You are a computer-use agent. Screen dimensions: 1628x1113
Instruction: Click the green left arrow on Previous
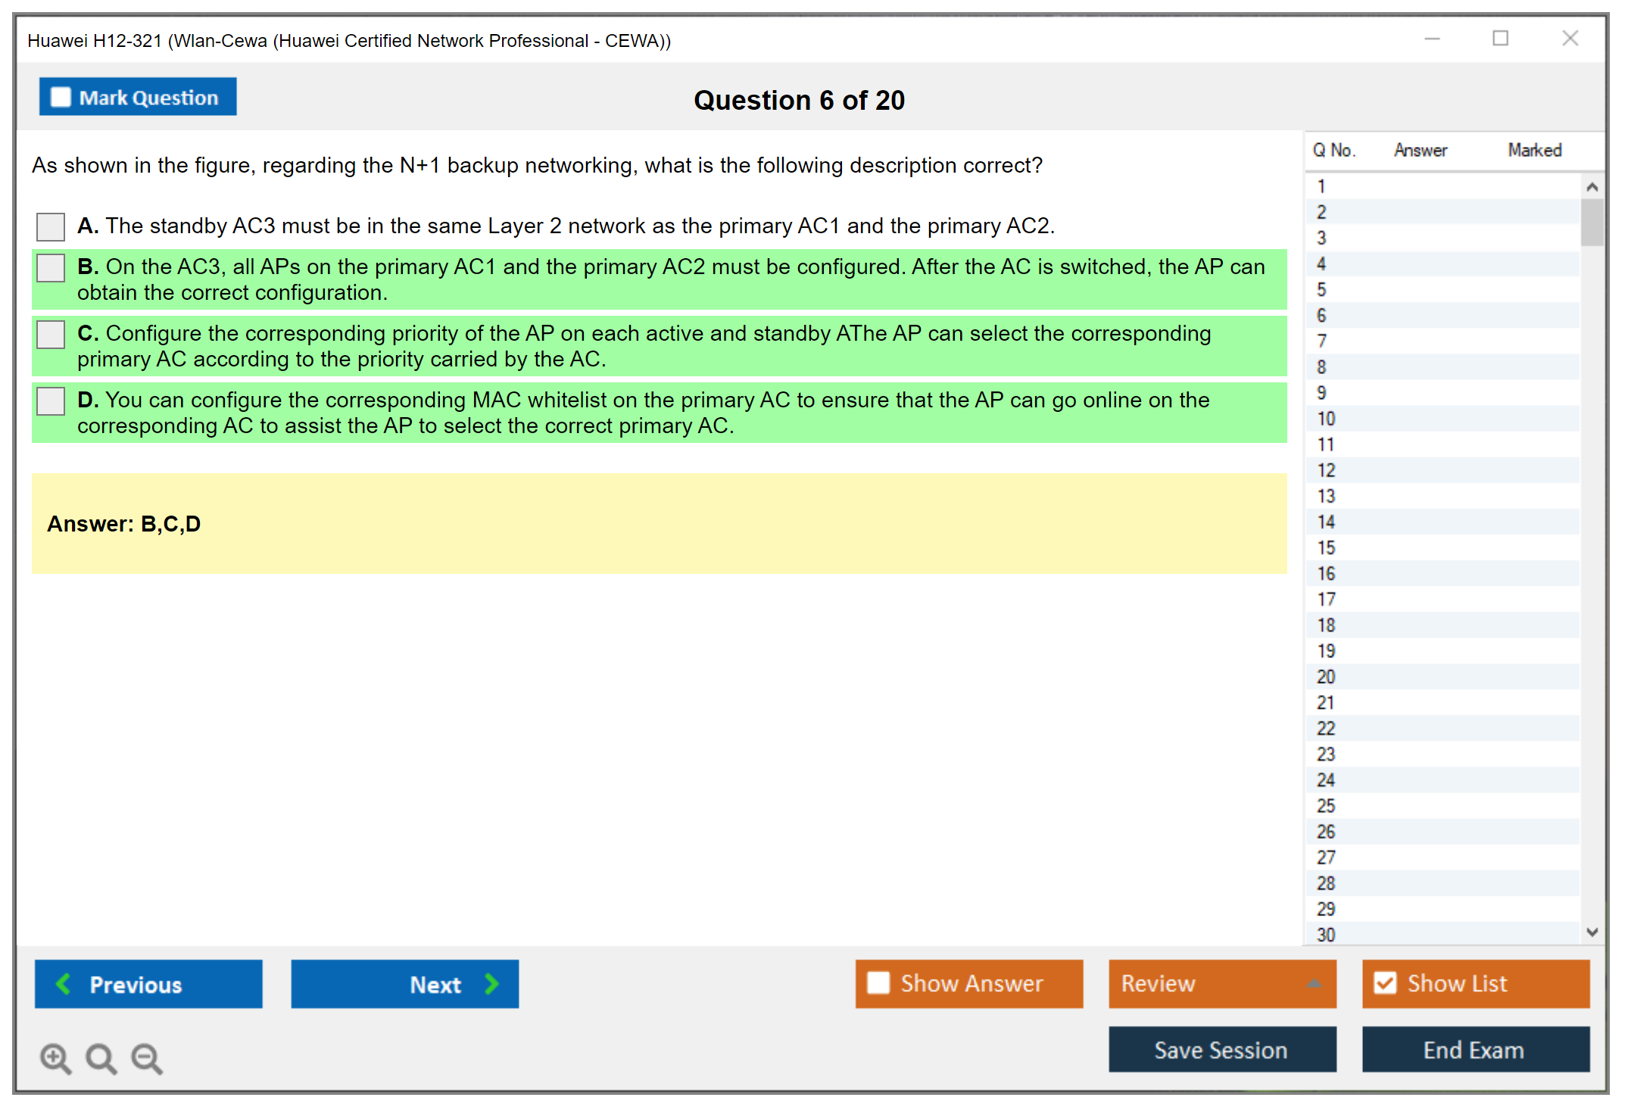pyautogui.click(x=64, y=984)
